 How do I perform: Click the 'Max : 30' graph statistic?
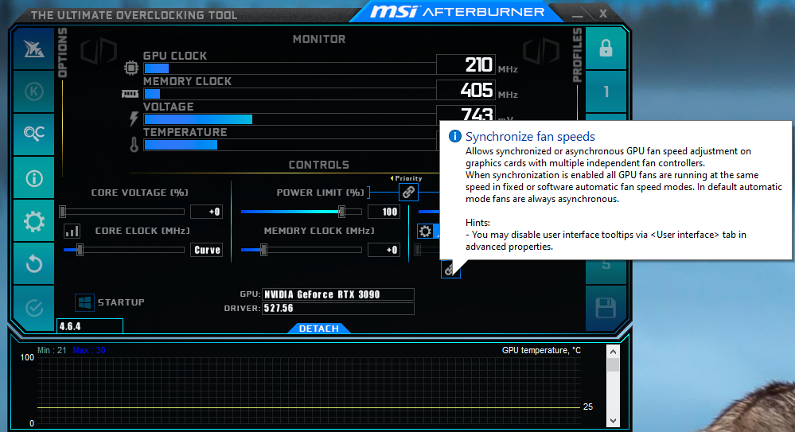pos(88,350)
